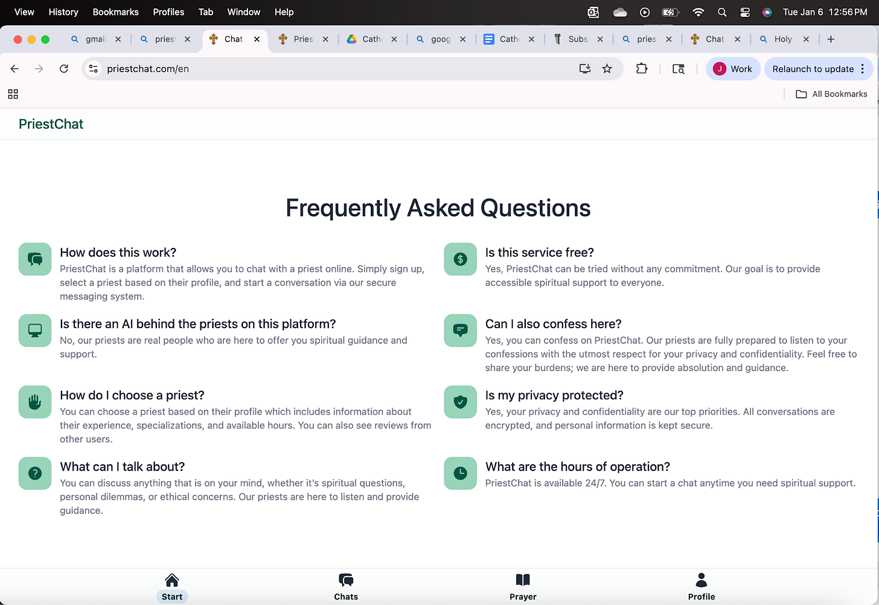The width and height of the screenshot is (879, 605).
Task: Click the Frequently Asked Questions title
Action: (x=438, y=208)
